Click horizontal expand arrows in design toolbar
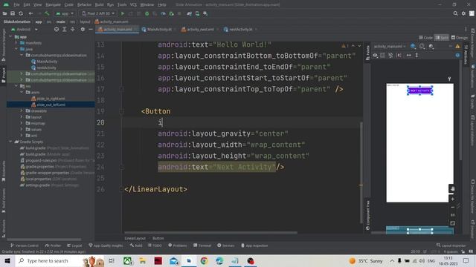This screenshot has width=476, height=267. [408, 56]
